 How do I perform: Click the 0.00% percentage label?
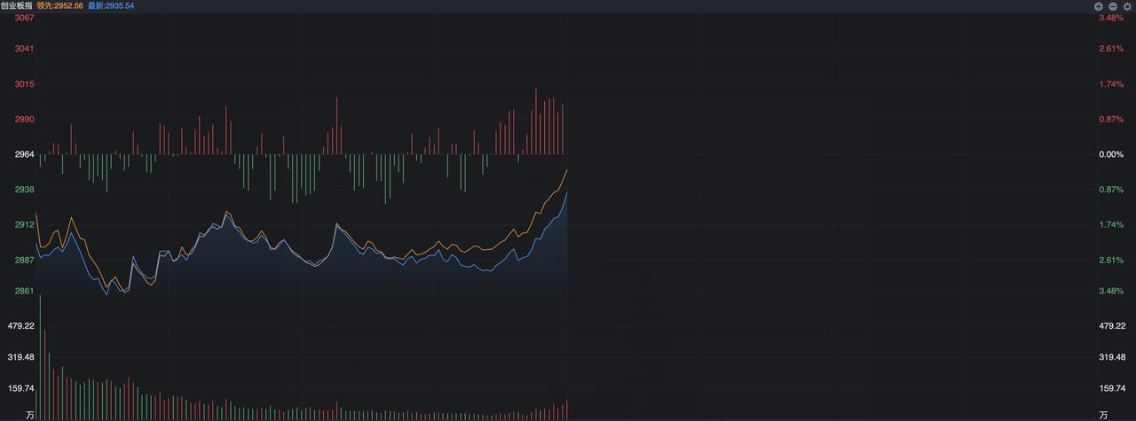click(x=1111, y=154)
